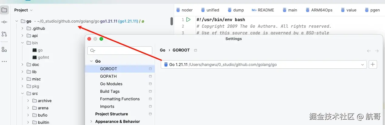Select Go Modules settings page
The width and height of the screenshot is (385, 125).
[x=111, y=84]
